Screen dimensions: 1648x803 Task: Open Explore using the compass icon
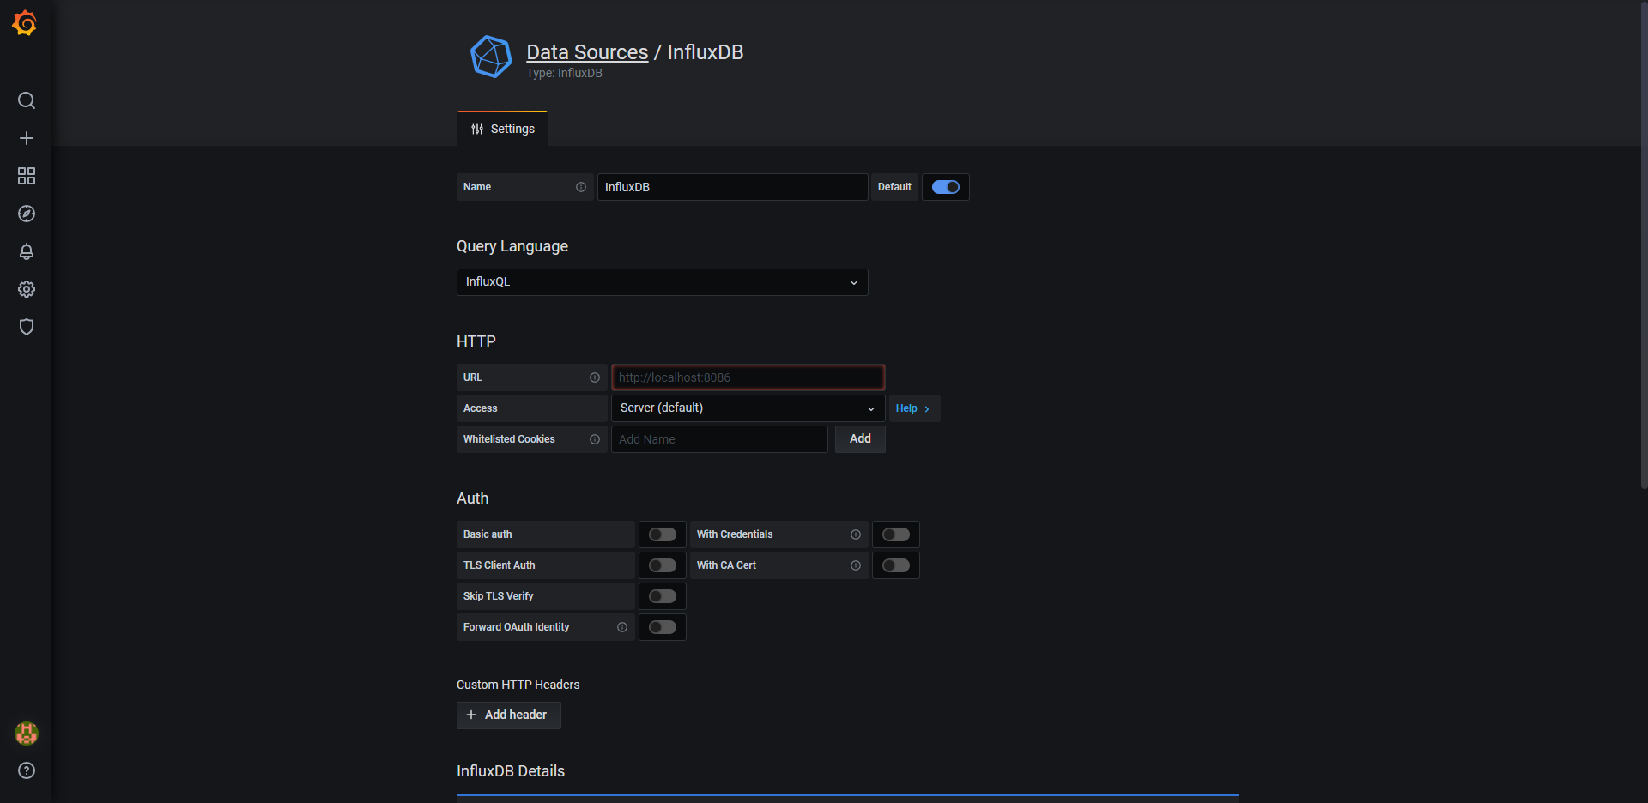[x=27, y=214]
